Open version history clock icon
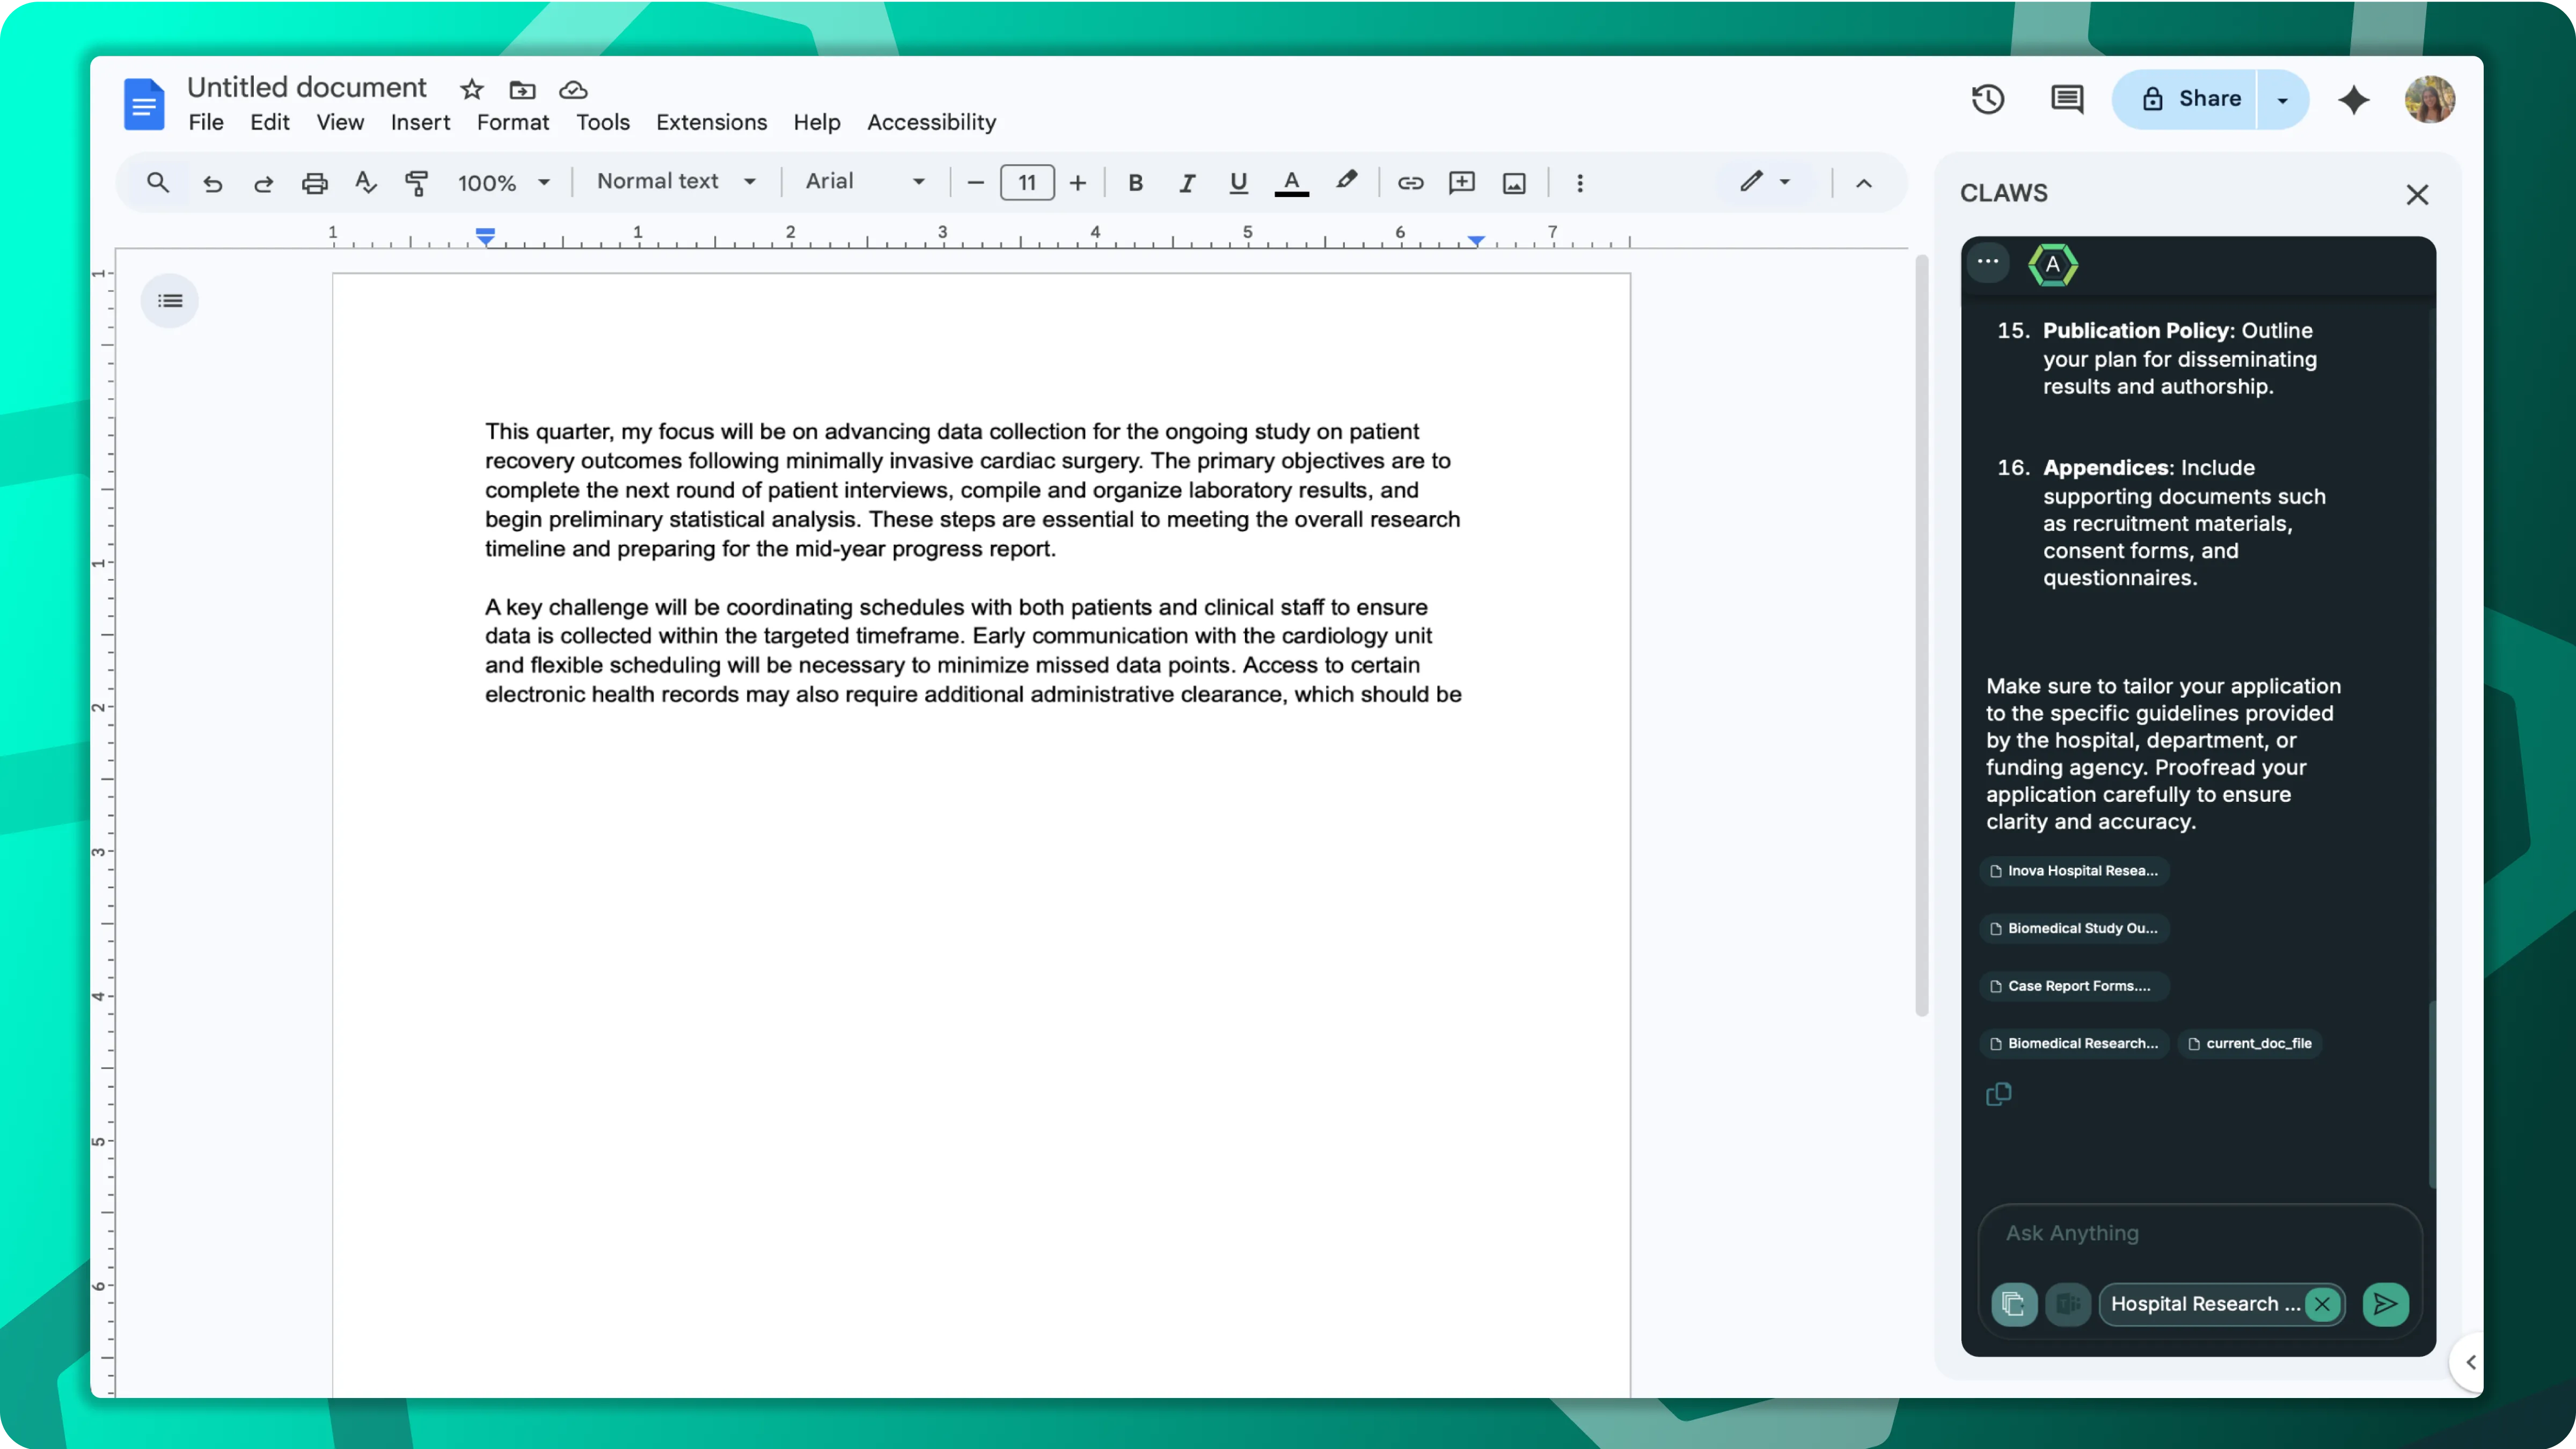The image size is (2576, 1449). tap(1987, 99)
